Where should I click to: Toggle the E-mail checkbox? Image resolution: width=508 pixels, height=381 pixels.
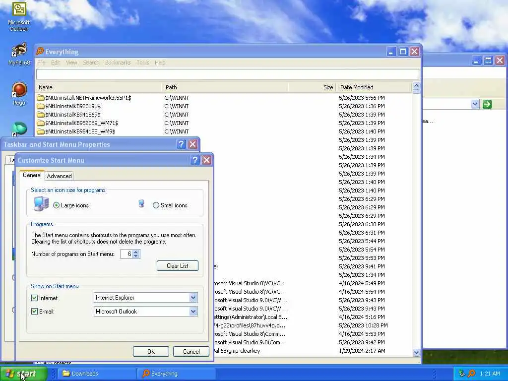pos(34,311)
